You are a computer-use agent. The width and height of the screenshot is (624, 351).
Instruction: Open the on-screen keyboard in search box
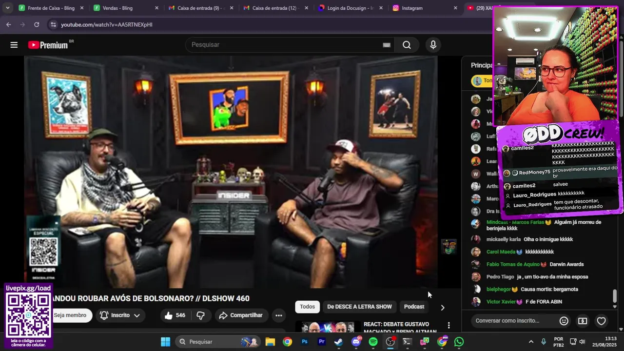point(387,45)
